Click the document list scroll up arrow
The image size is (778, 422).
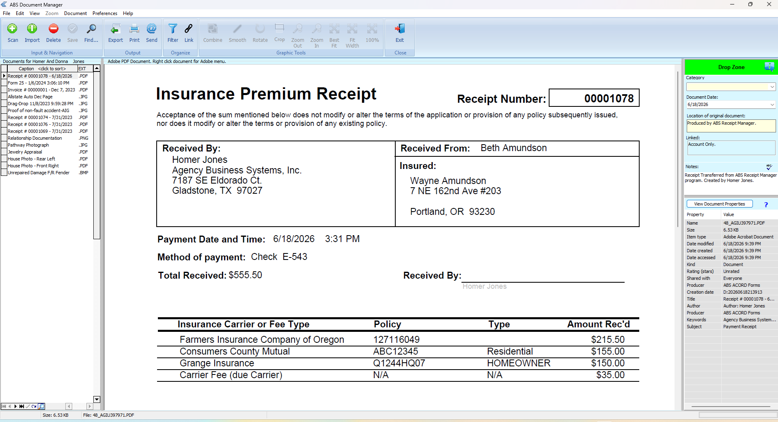[97, 69]
